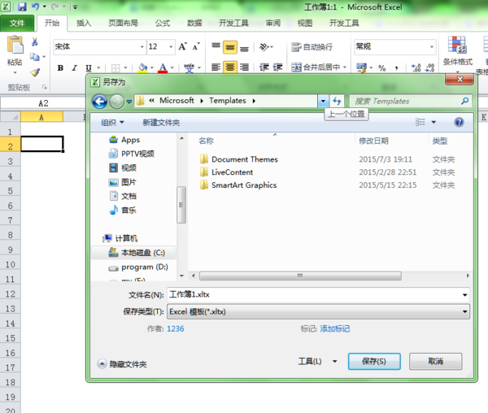488x413 pixels.
Task: Open the 文件 tab
Action: coord(17,23)
